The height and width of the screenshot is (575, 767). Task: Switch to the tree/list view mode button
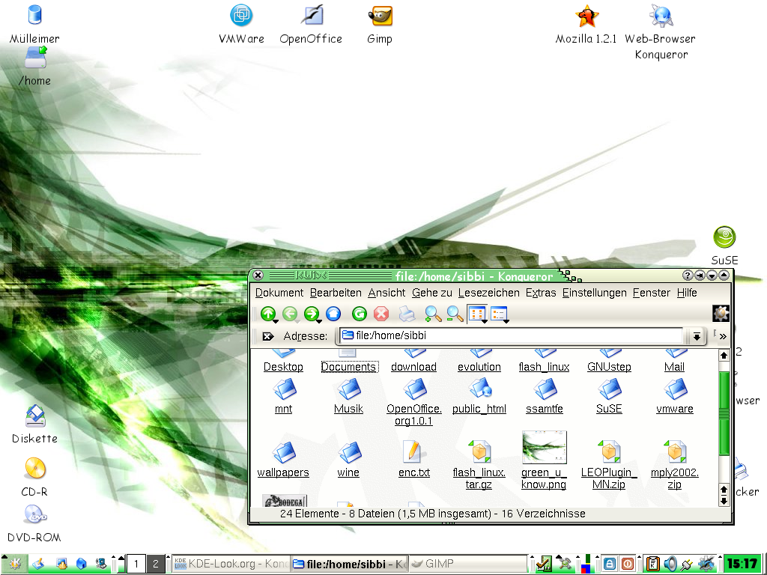click(500, 314)
